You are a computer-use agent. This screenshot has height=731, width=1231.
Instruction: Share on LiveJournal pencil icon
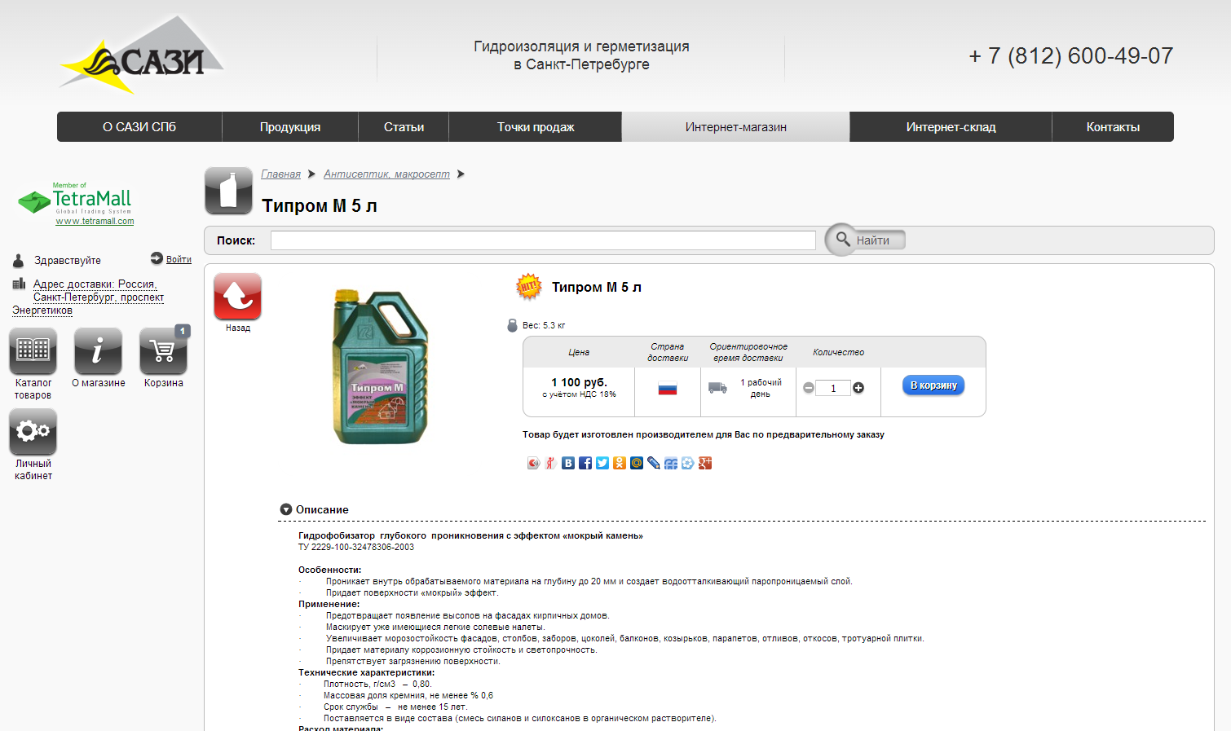(654, 463)
